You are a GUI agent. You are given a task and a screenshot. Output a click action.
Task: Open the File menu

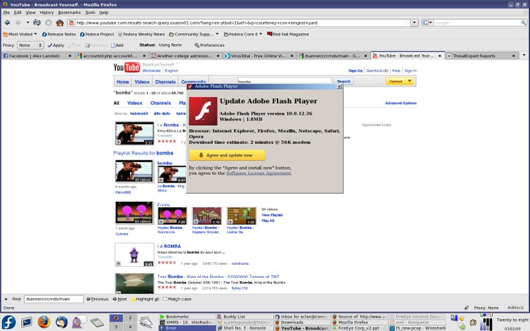(x=7, y=13)
